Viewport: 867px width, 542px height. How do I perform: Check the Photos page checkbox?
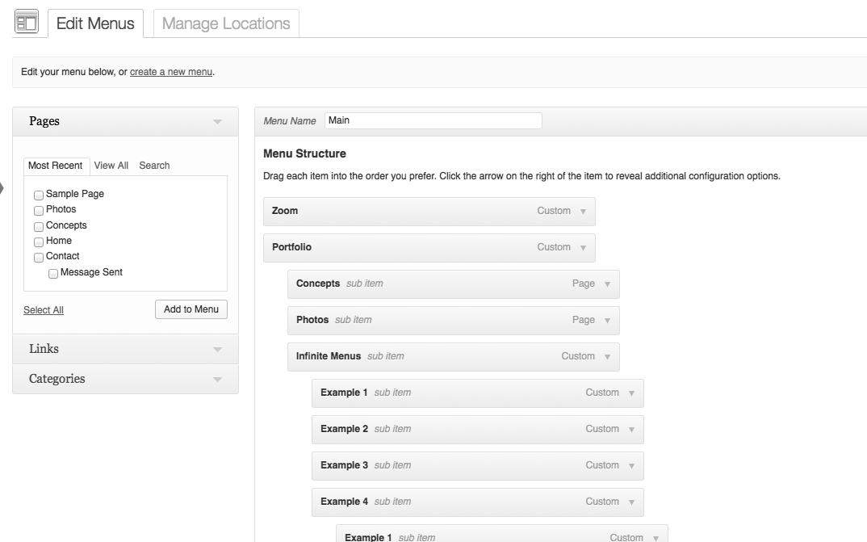click(39, 210)
